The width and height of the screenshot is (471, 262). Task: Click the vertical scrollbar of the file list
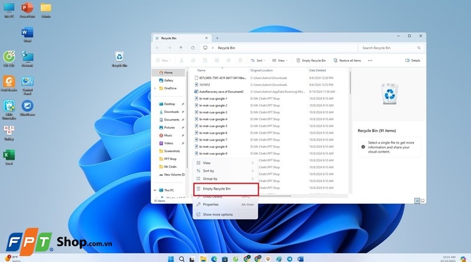point(350,82)
